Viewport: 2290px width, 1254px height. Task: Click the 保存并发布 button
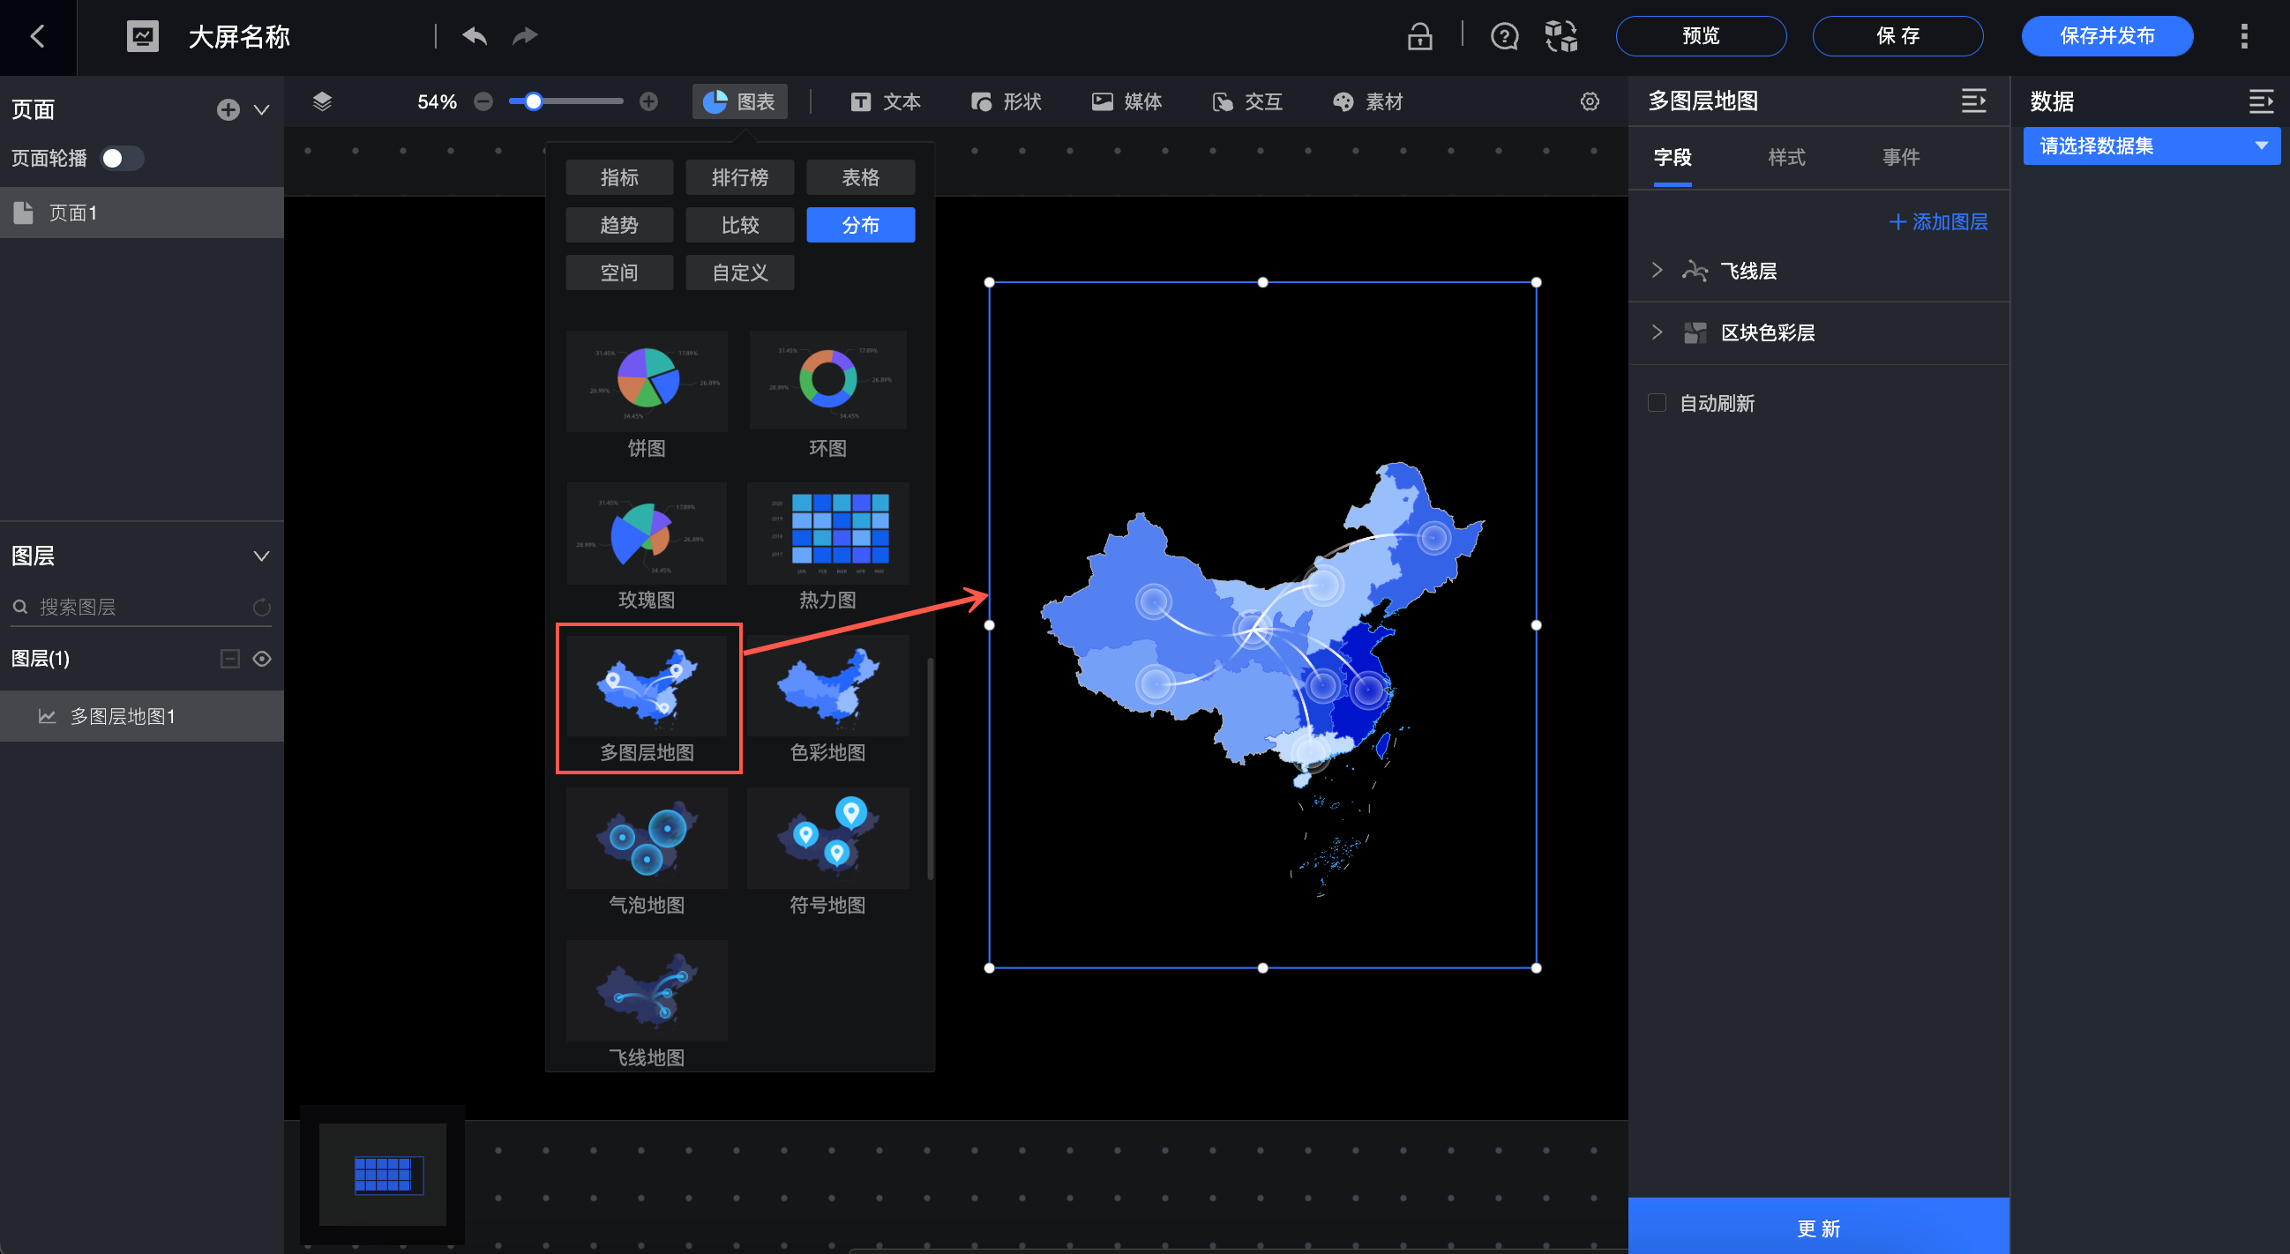pyautogui.click(x=2106, y=36)
